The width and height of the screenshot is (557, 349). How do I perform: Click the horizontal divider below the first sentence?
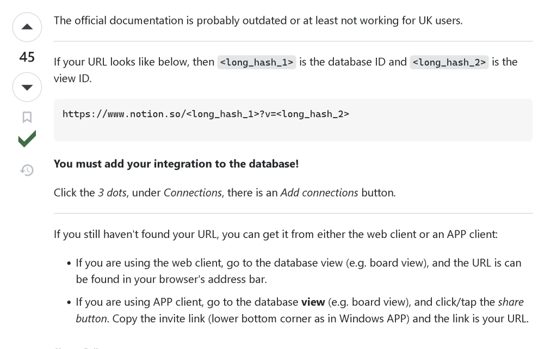click(x=293, y=41)
